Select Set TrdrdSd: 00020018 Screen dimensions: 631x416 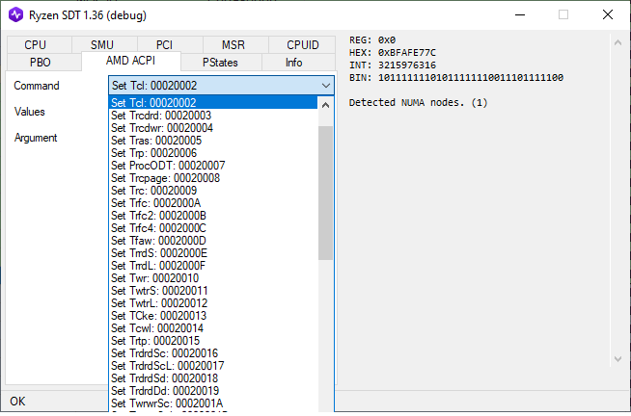click(x=213, y=377)
